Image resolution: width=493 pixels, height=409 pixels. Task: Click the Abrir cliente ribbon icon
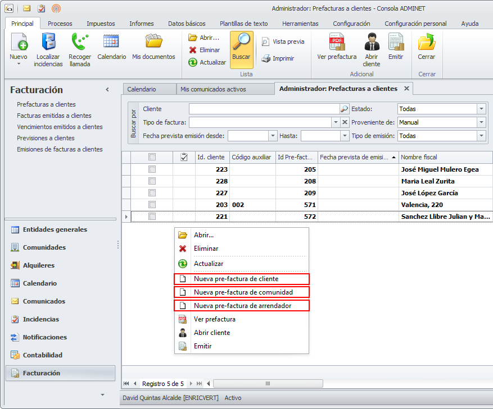click(371, 43)
